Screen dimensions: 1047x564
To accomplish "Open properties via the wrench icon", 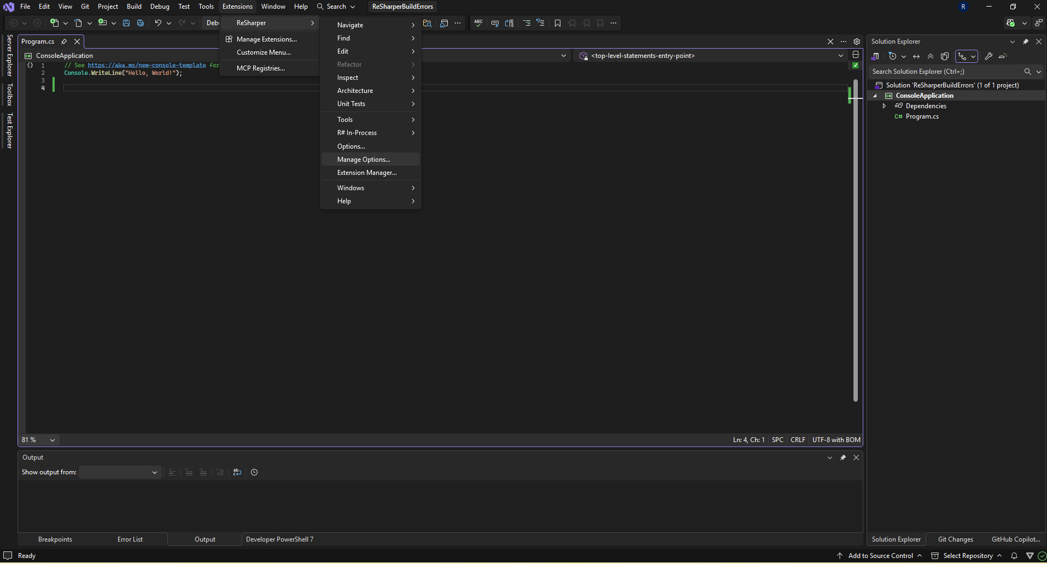I will (988, 56).
